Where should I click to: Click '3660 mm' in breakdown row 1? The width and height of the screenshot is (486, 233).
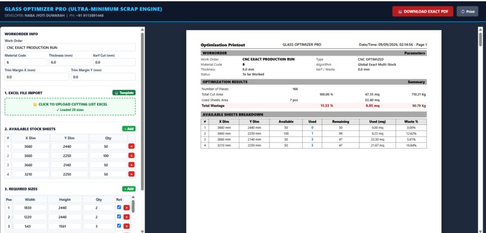[224, 127]
